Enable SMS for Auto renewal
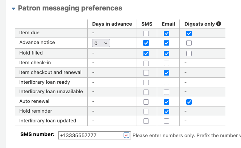The width and height of the screenshot is (241, 148). coord(146,102)
